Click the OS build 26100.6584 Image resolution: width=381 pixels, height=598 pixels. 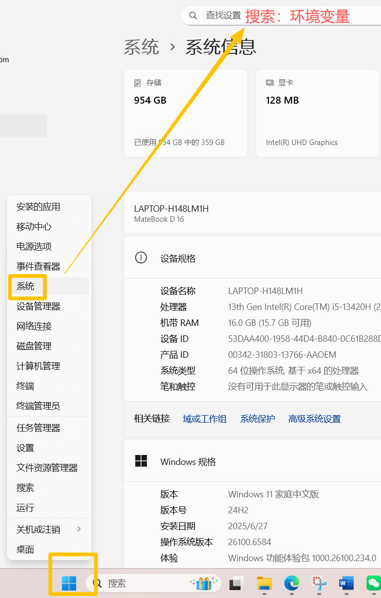250,542
